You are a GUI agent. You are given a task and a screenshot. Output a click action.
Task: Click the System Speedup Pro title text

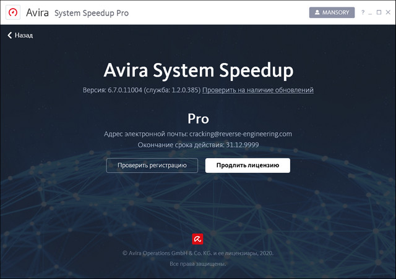pyautogui.click(x=92, y=12)
